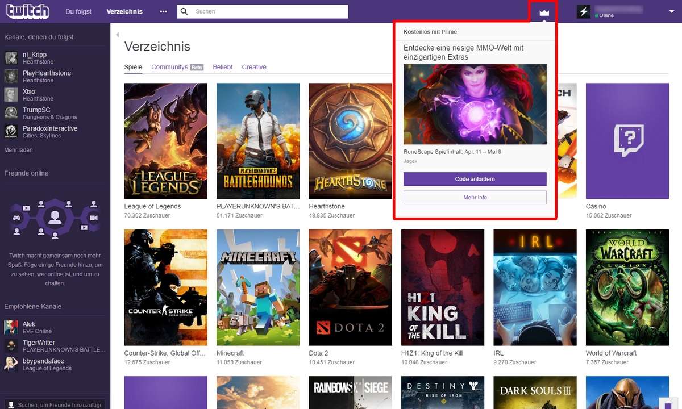Screen dimensions: 682x409
Task: Click Alek recommended channel avatar
Action: (11, 327)
